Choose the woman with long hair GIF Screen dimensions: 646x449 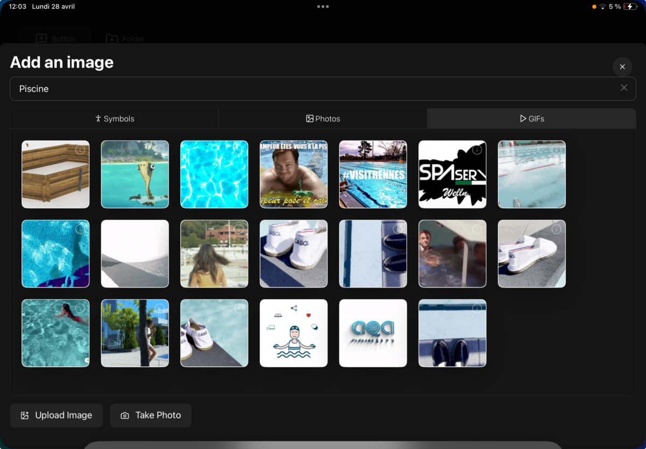(x=214, y=254)
